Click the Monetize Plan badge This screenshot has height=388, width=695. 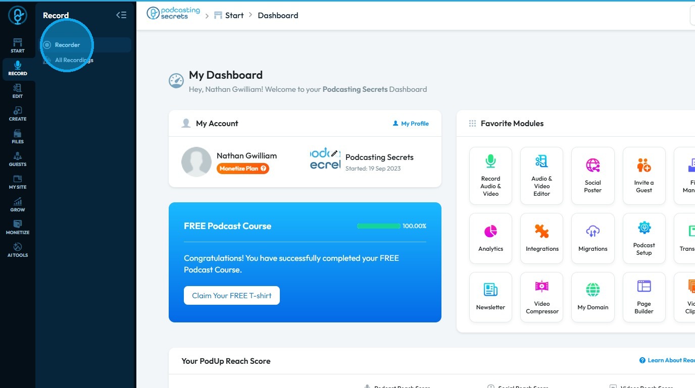(x=243, y=169)
